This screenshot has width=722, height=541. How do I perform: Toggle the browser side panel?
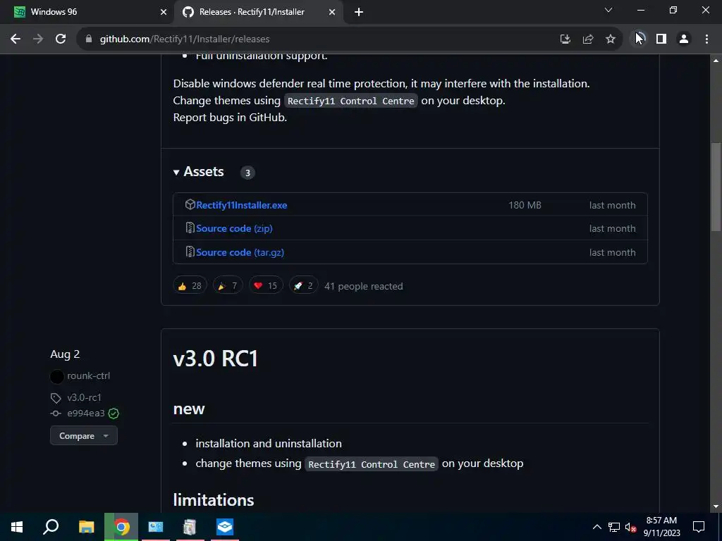coord(661,39)
